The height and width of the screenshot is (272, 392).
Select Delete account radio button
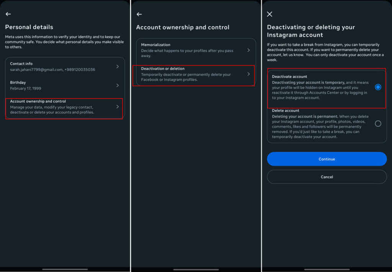click(378, 123)
